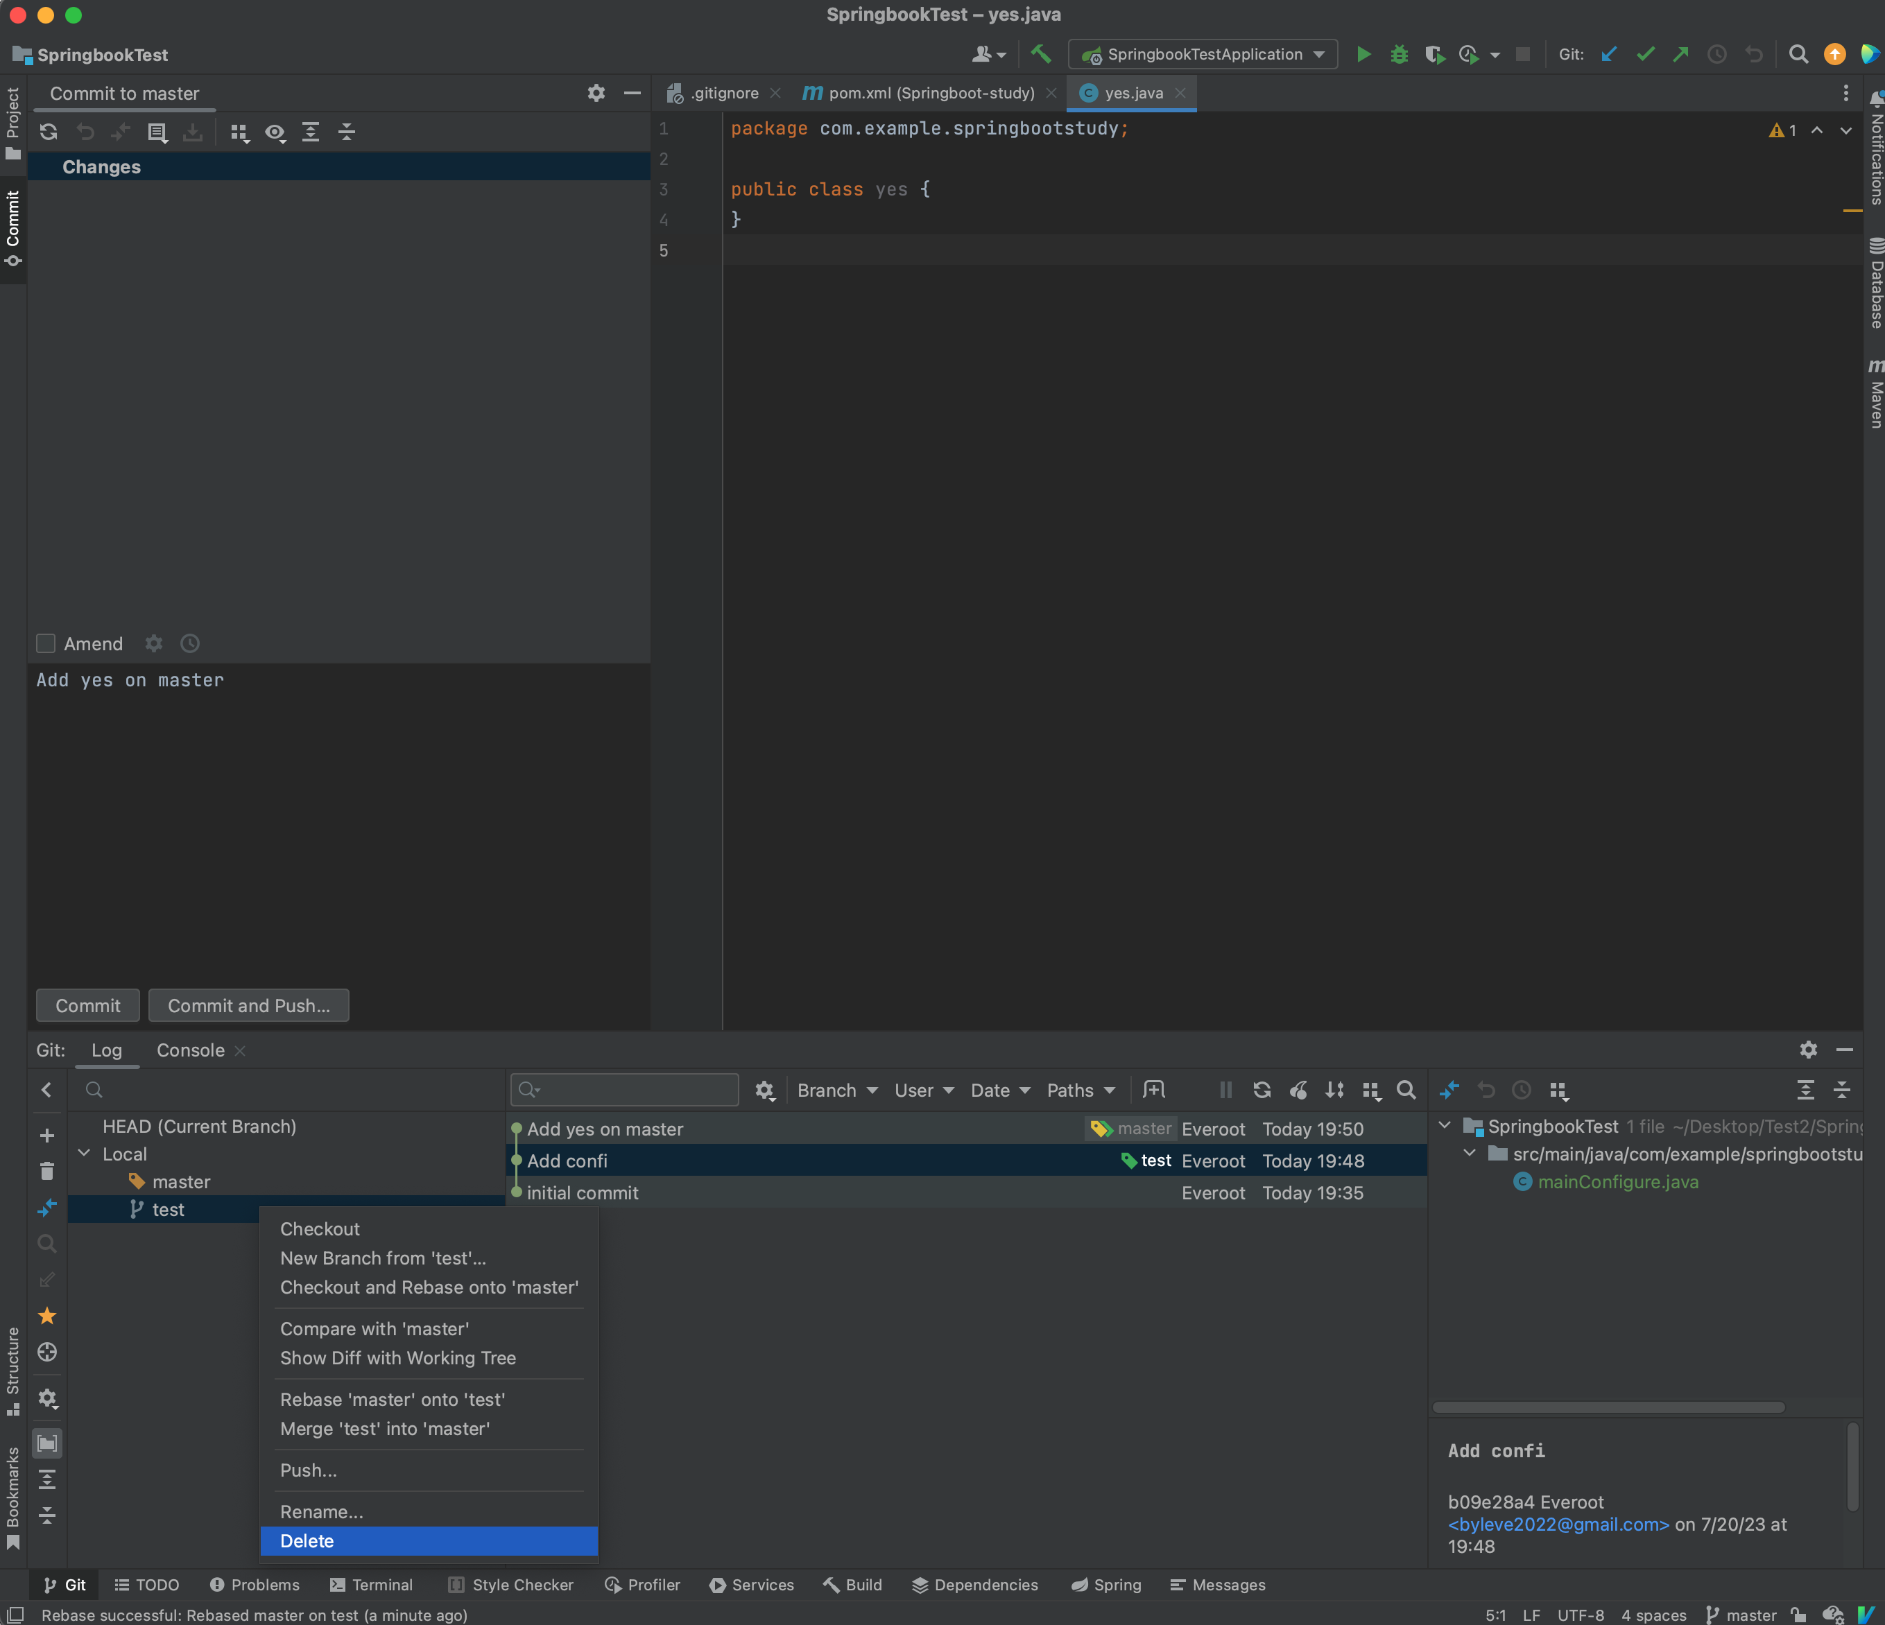The width and height of the screenshot is (1885, 1625).
Task: Refresh changes in the Commit panel
Action: (x=49, y=132)
